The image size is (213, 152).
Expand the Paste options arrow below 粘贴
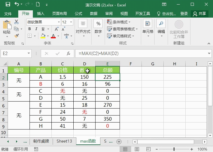coord(7,37)
